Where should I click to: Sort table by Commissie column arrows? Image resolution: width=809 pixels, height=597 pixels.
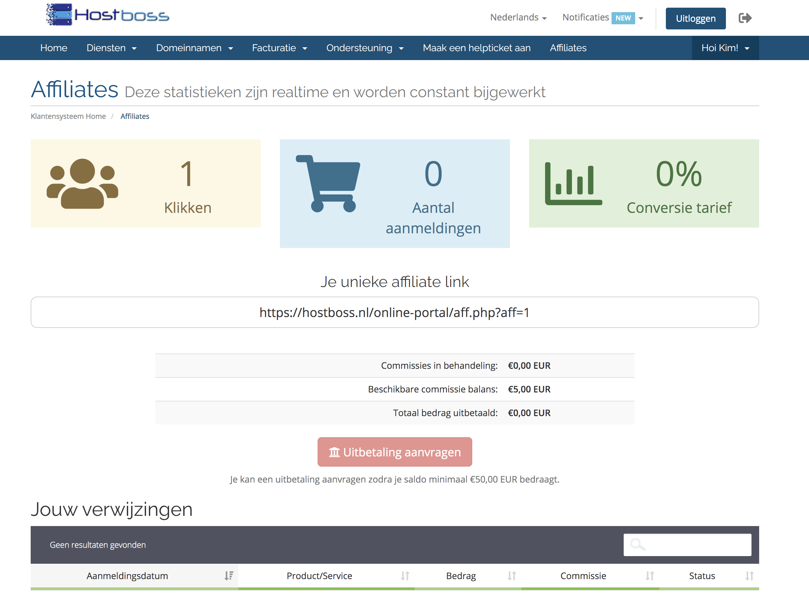[650, 576]
